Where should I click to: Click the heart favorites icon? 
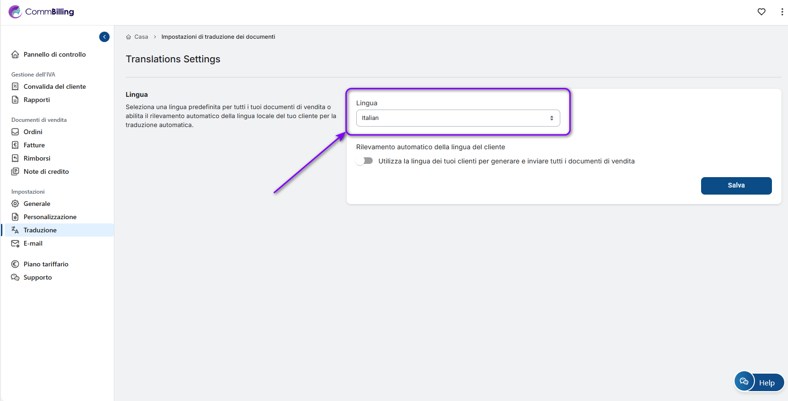tap(761, 12)
